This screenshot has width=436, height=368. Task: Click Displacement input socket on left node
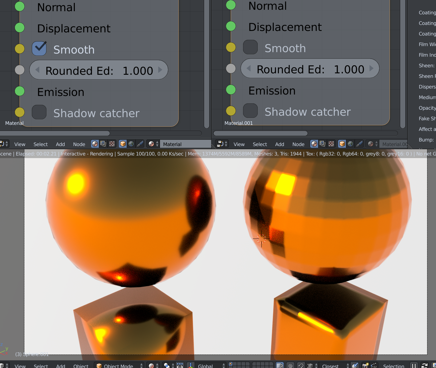[20, 27]
